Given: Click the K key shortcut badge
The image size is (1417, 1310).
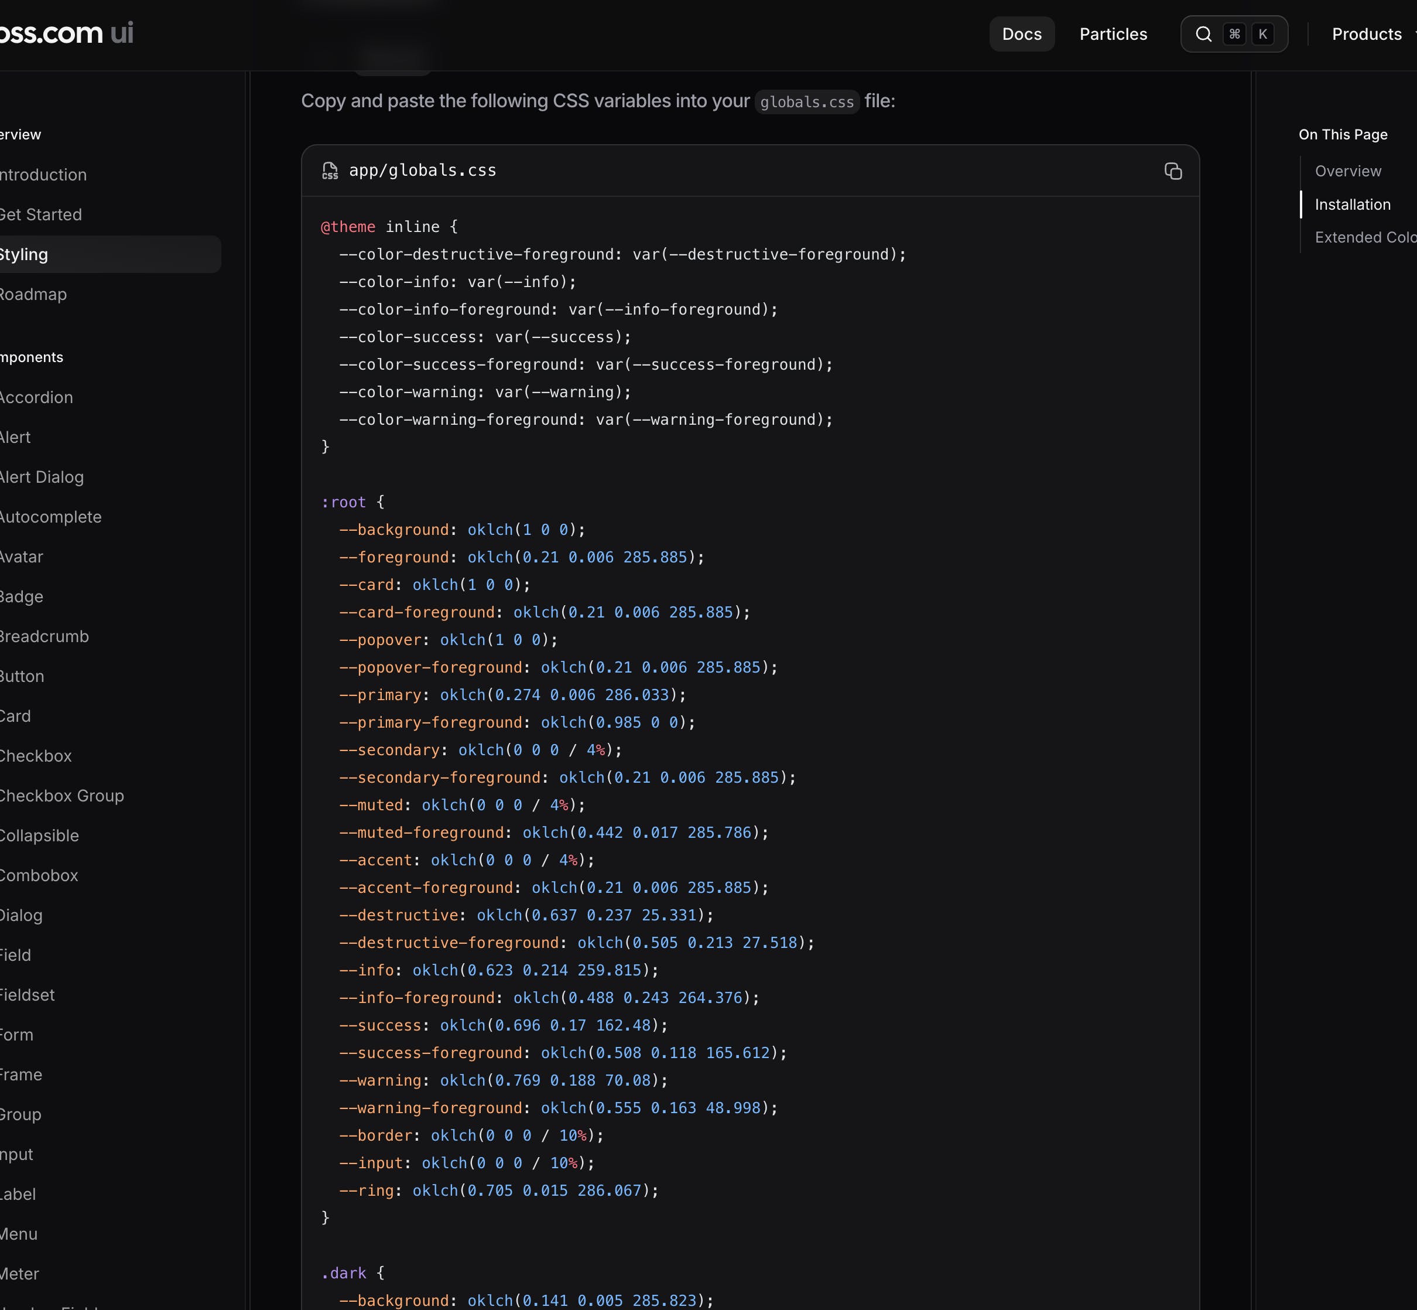Looking at the screenshot, I should tap(1262, 34).
